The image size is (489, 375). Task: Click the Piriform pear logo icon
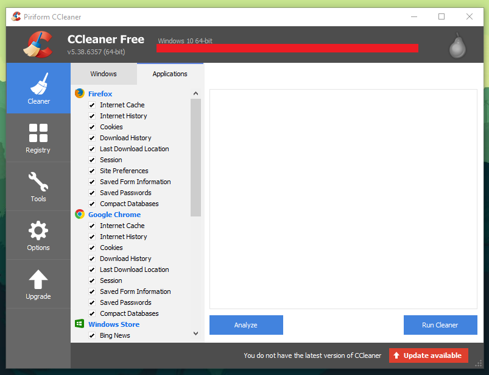point(457,46)
